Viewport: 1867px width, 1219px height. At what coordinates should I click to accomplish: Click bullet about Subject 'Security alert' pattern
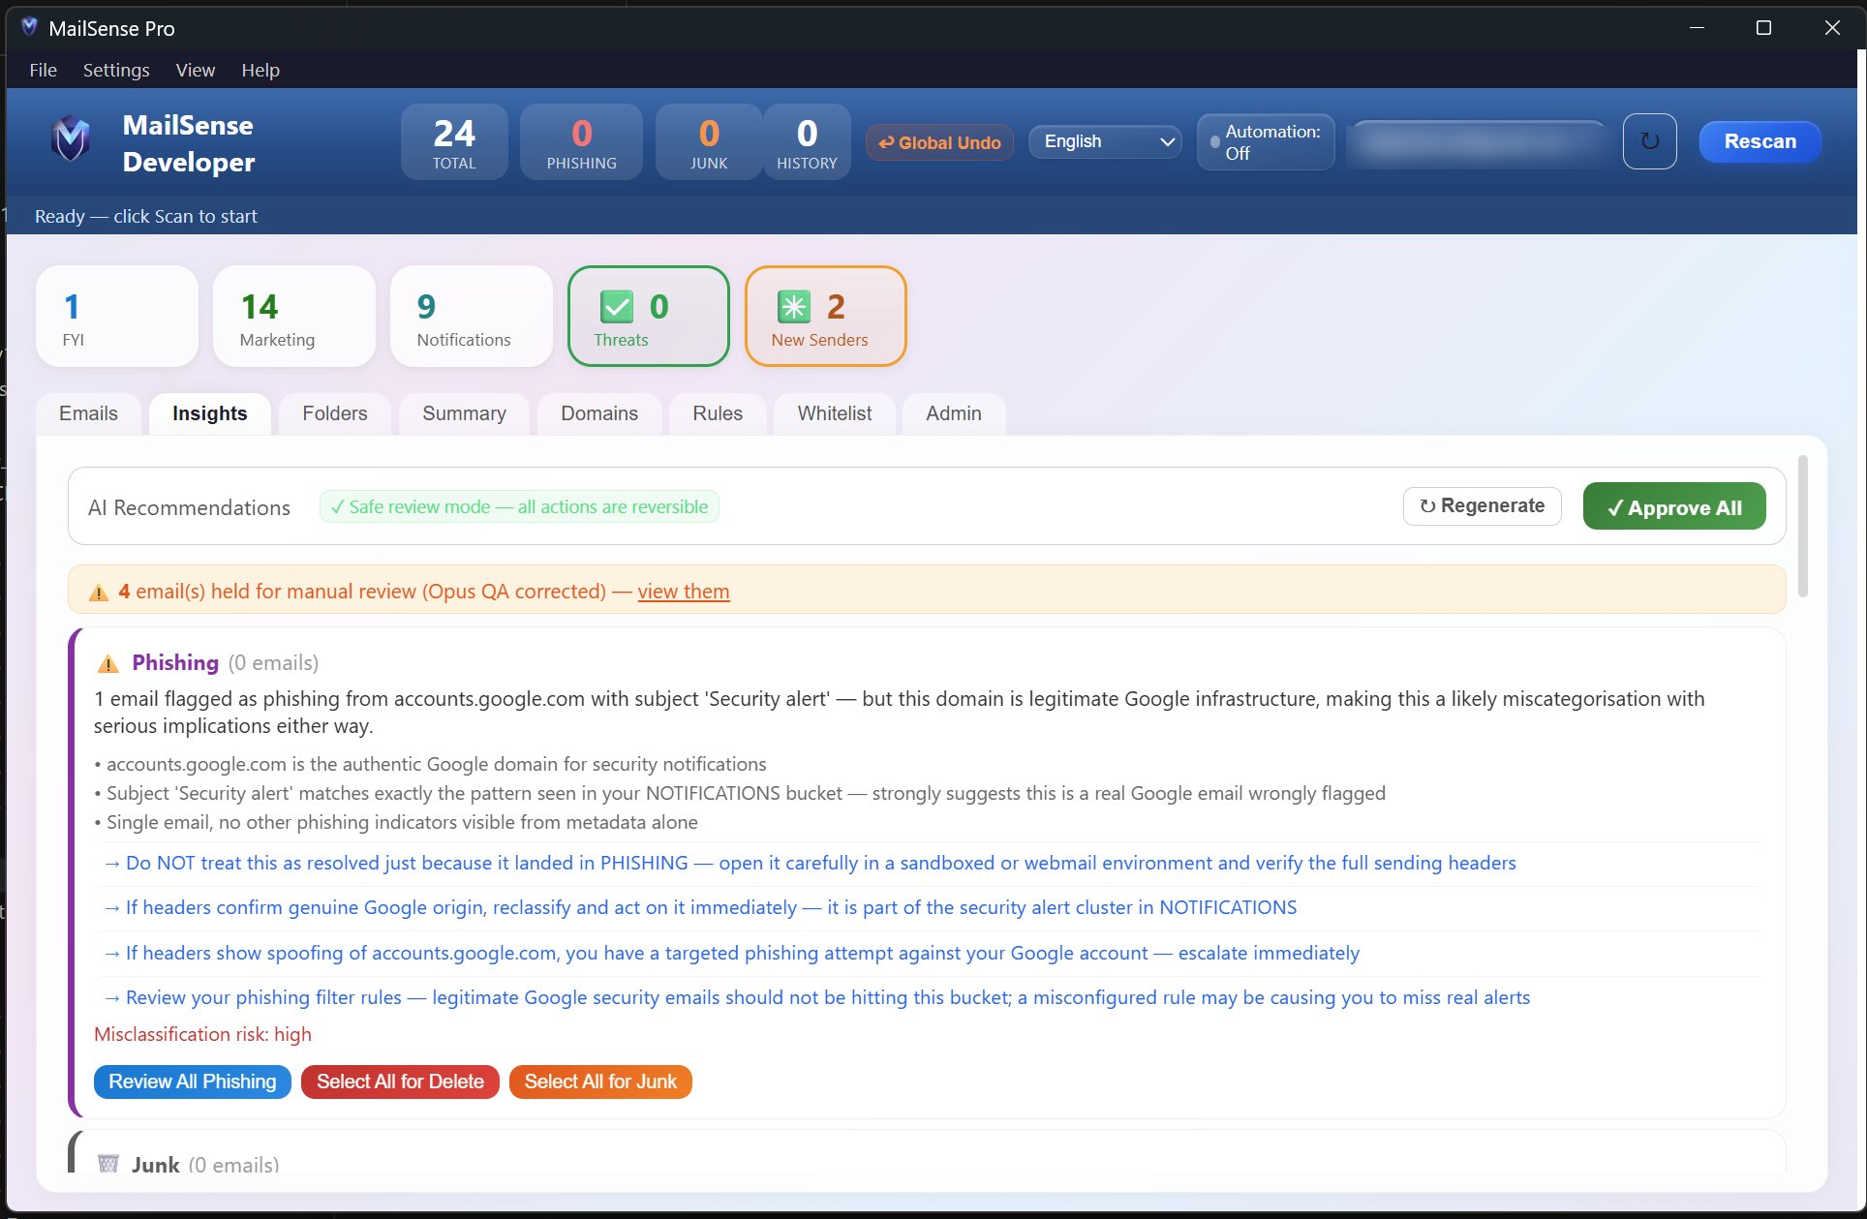(740, 793)
